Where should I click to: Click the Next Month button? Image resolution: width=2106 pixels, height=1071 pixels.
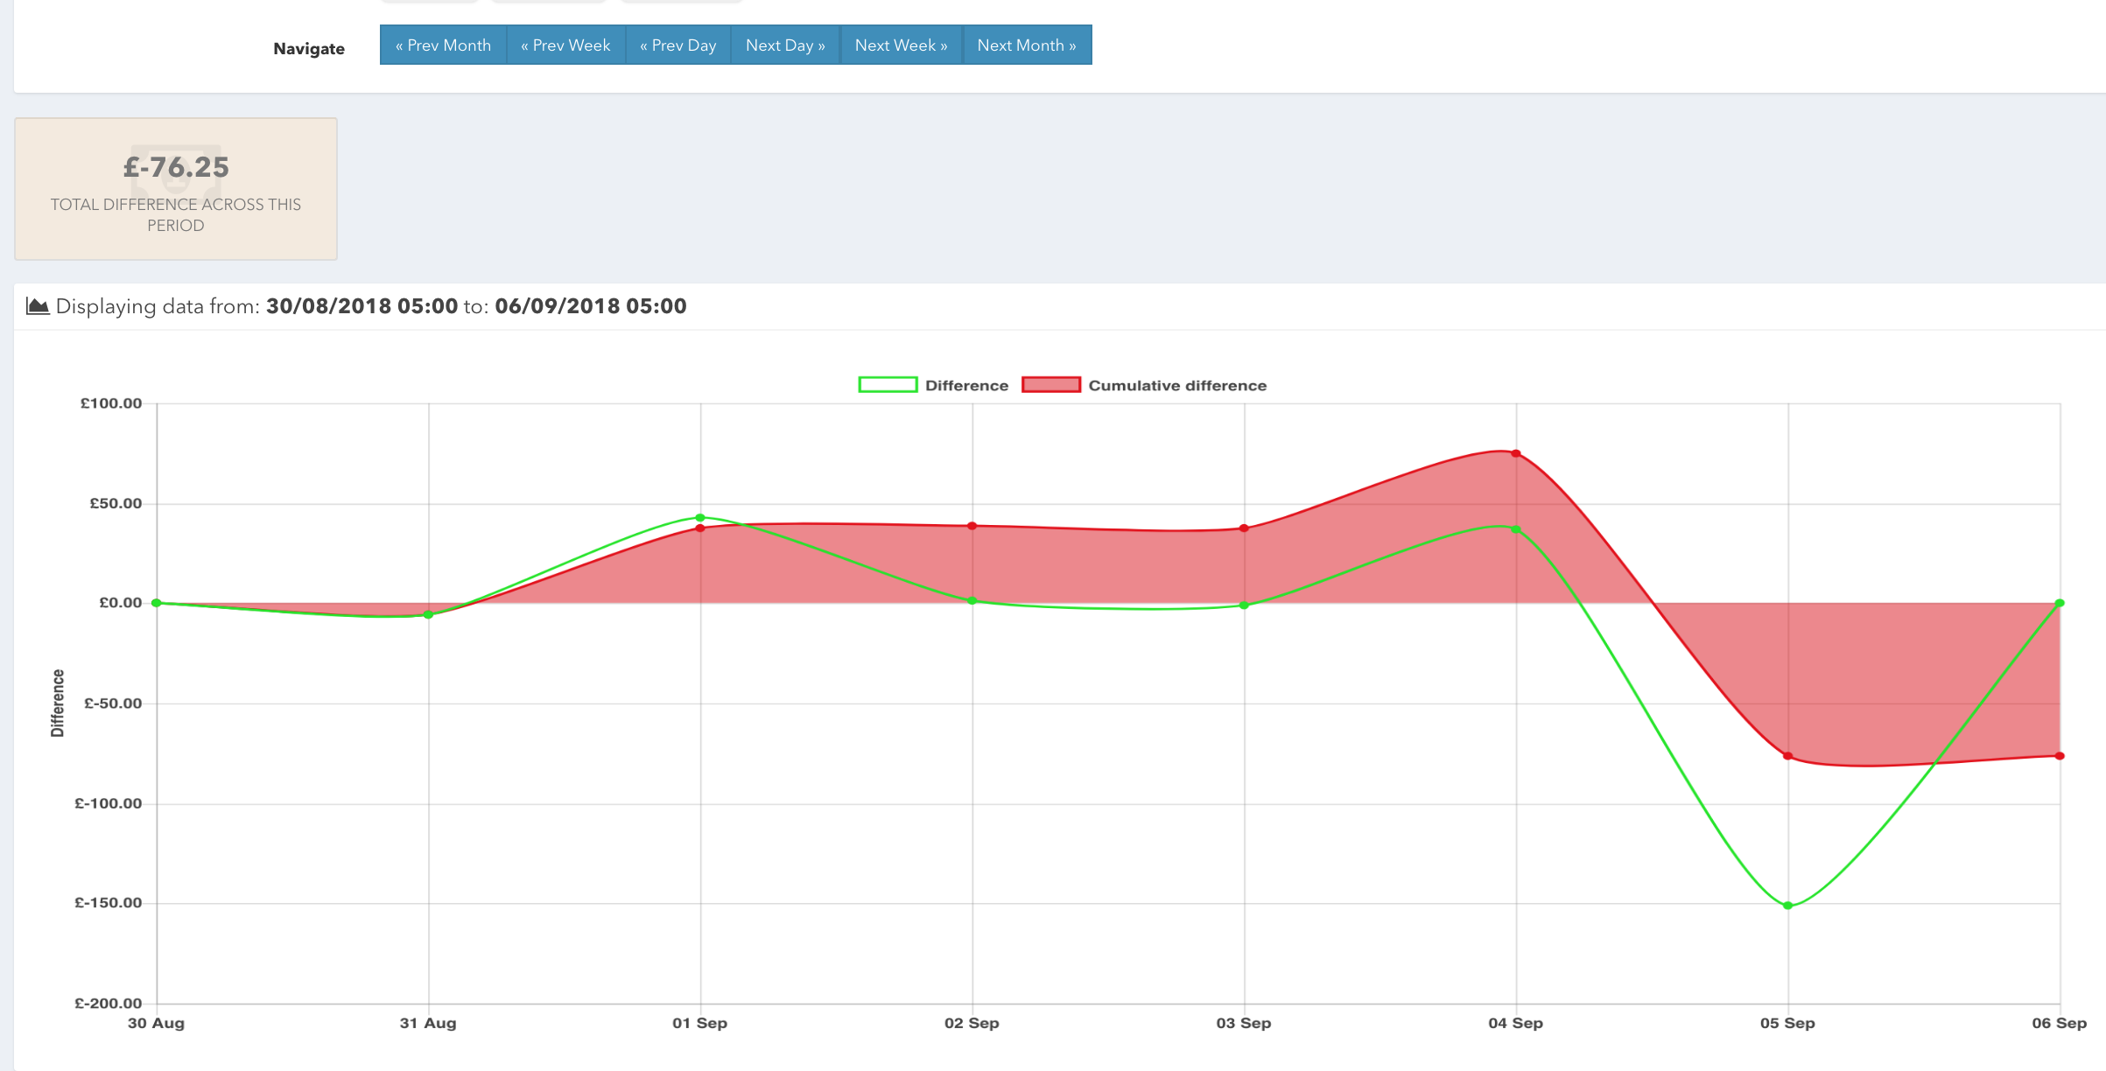point(1027,45)
